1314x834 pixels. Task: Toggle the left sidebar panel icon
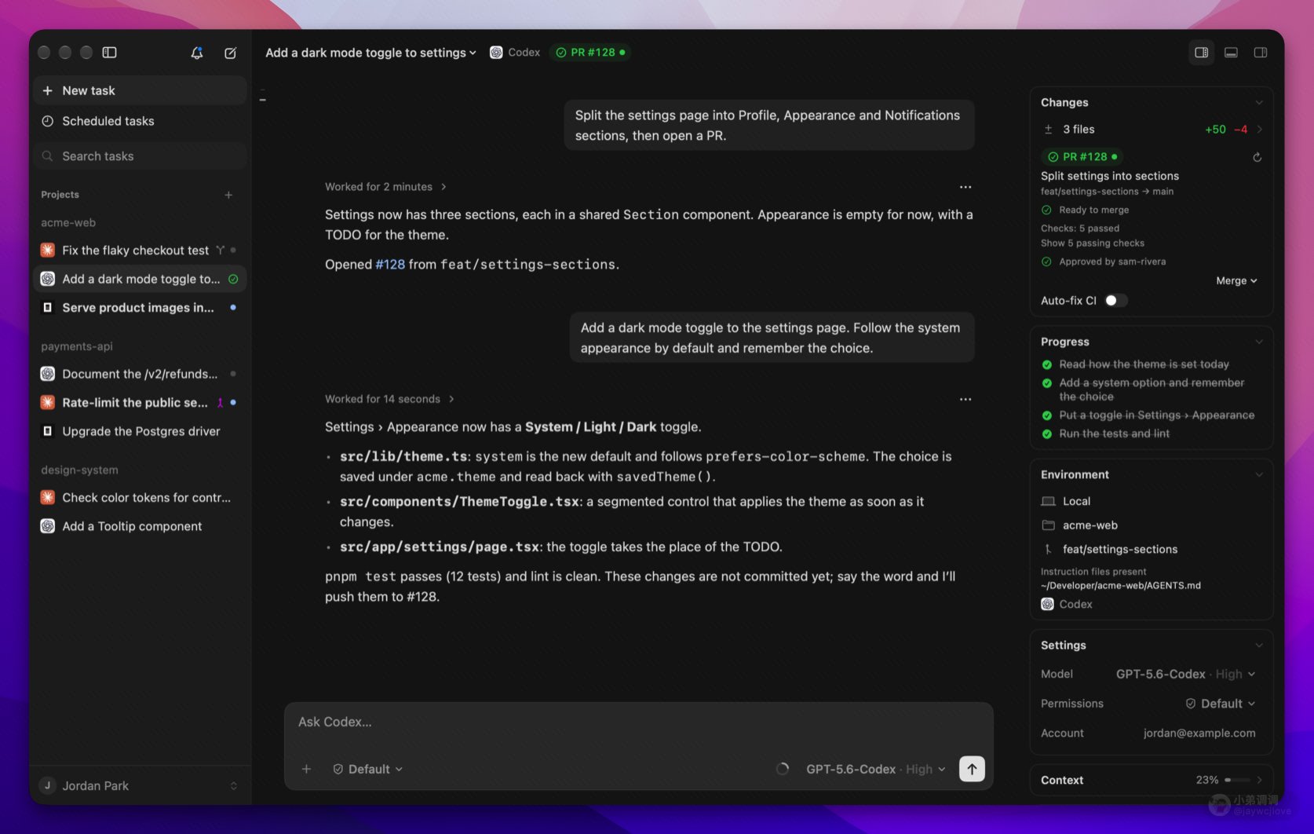[110, 53]
